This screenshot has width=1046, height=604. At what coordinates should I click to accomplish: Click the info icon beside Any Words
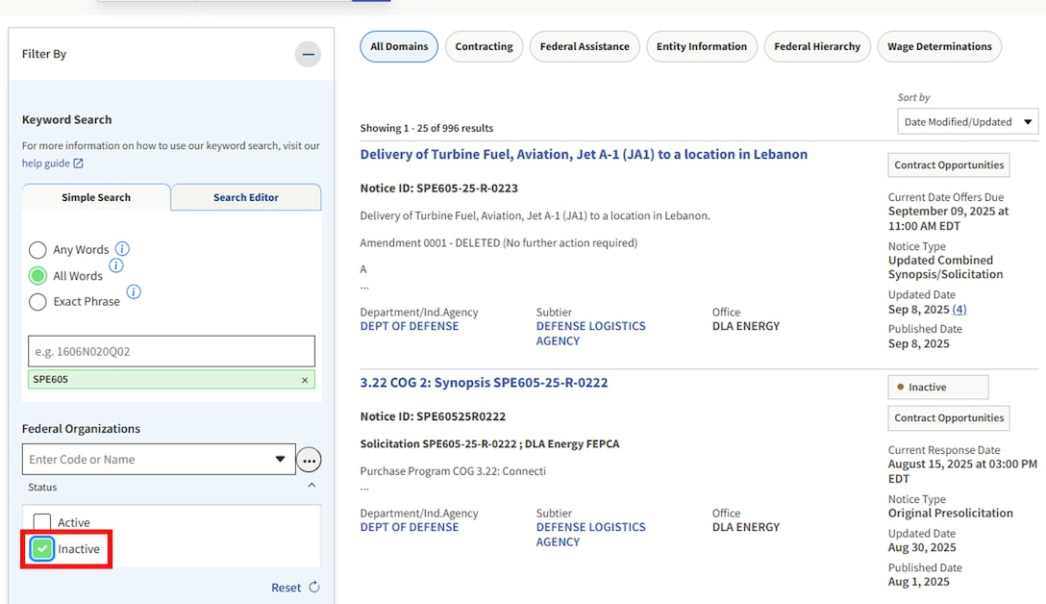point(122,248)
